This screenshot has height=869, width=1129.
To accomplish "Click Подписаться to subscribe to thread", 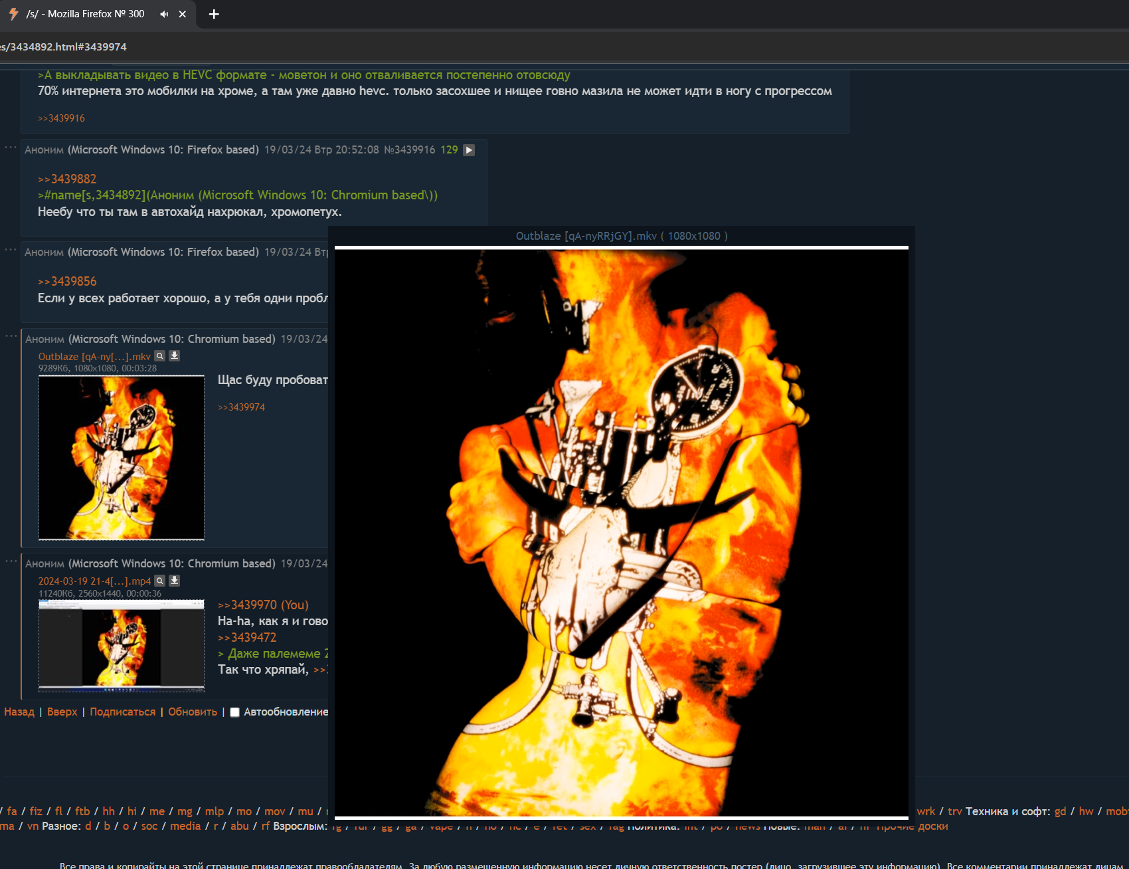I will 123,712.
